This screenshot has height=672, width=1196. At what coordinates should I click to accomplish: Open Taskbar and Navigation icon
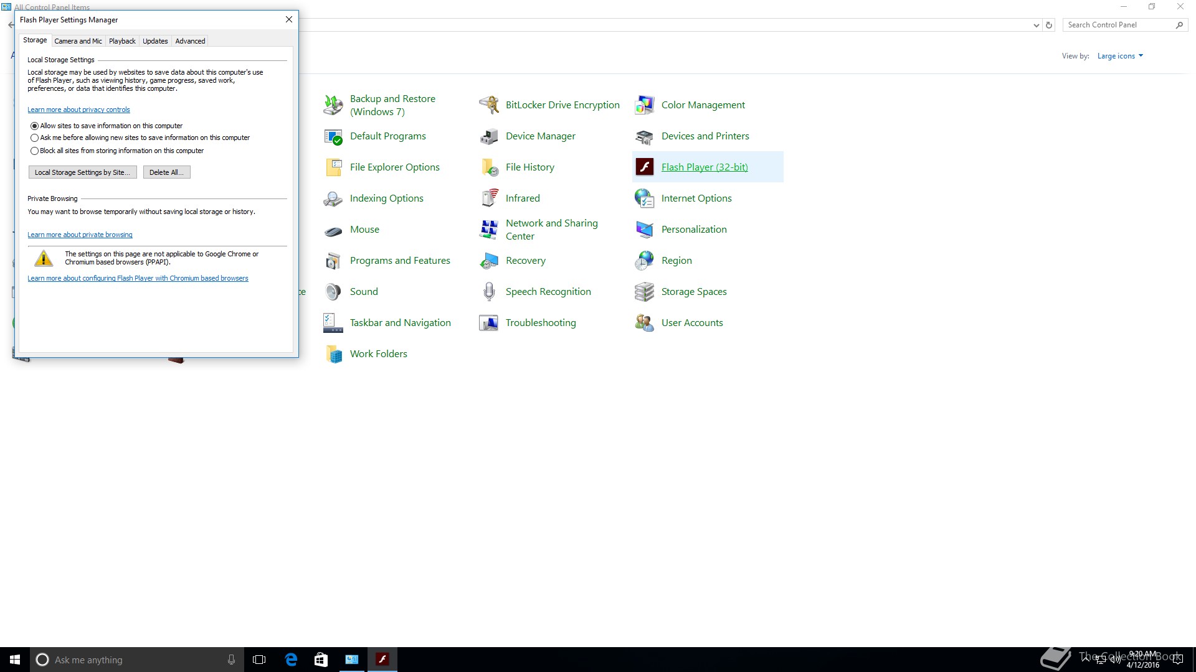[x=333, y=323]
